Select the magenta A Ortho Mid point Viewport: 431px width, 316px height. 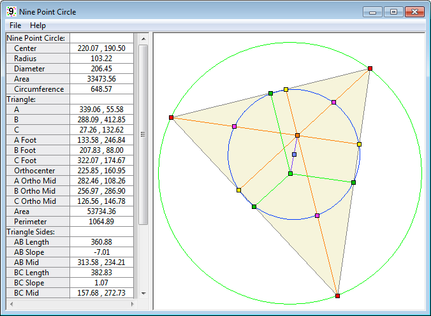coord(333,102)
